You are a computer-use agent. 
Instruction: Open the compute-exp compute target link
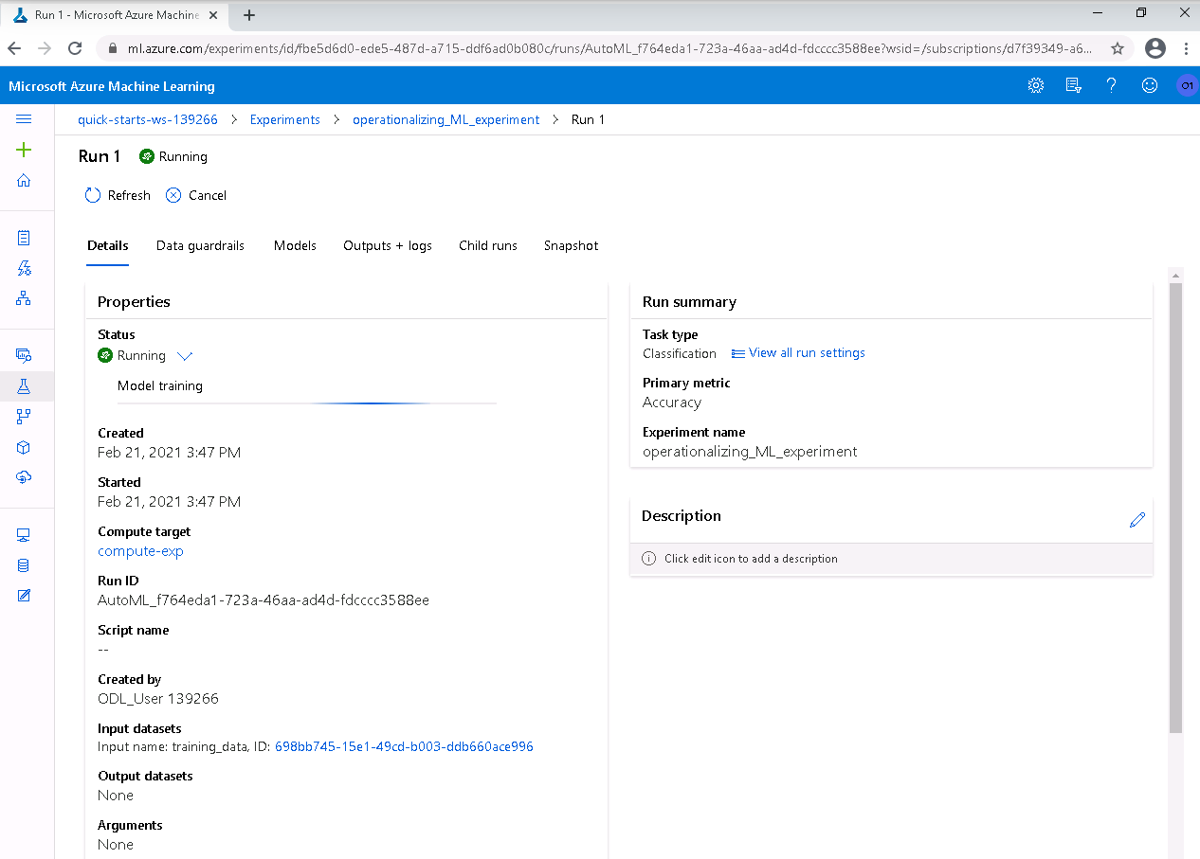[x=140, y=551]
